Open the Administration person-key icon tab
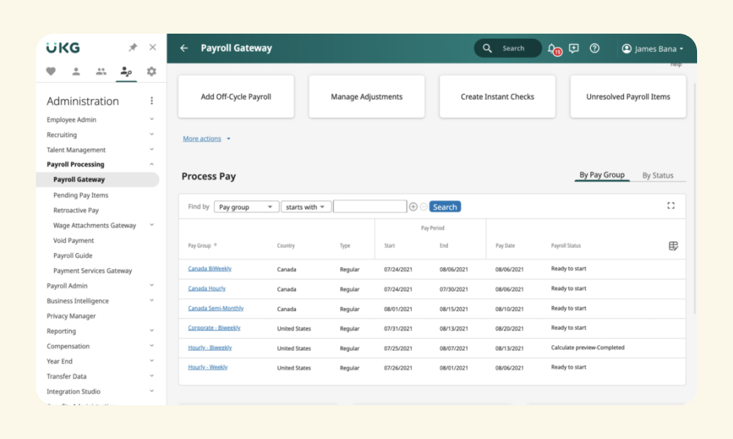Image resolution: width=733 pixels, height=439 pixels. (x=126, y=72)
